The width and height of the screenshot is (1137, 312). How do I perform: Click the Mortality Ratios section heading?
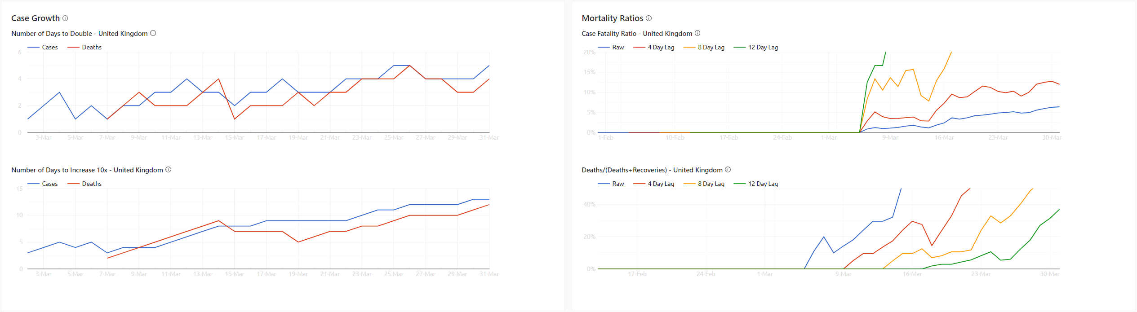[x=612, y=18]
